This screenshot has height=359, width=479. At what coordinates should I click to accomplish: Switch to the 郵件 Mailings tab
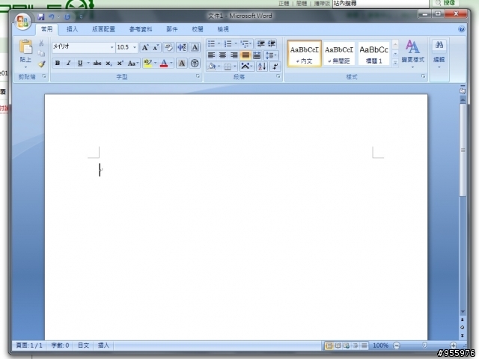[x=172, y=29]
